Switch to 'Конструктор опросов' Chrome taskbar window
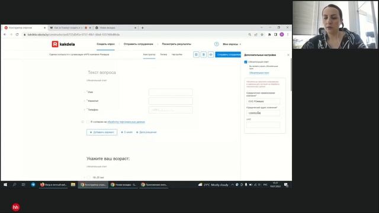 [93, 185]
